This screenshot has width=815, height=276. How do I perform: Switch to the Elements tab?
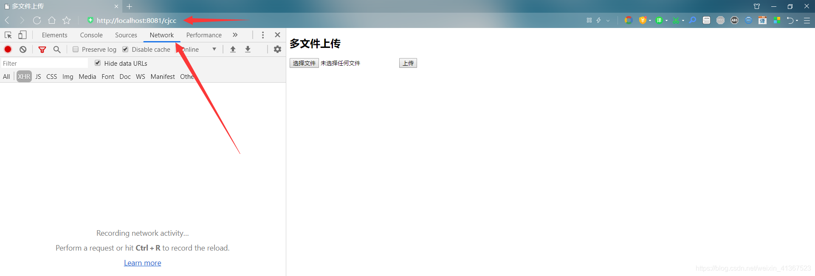click(54, 35)
